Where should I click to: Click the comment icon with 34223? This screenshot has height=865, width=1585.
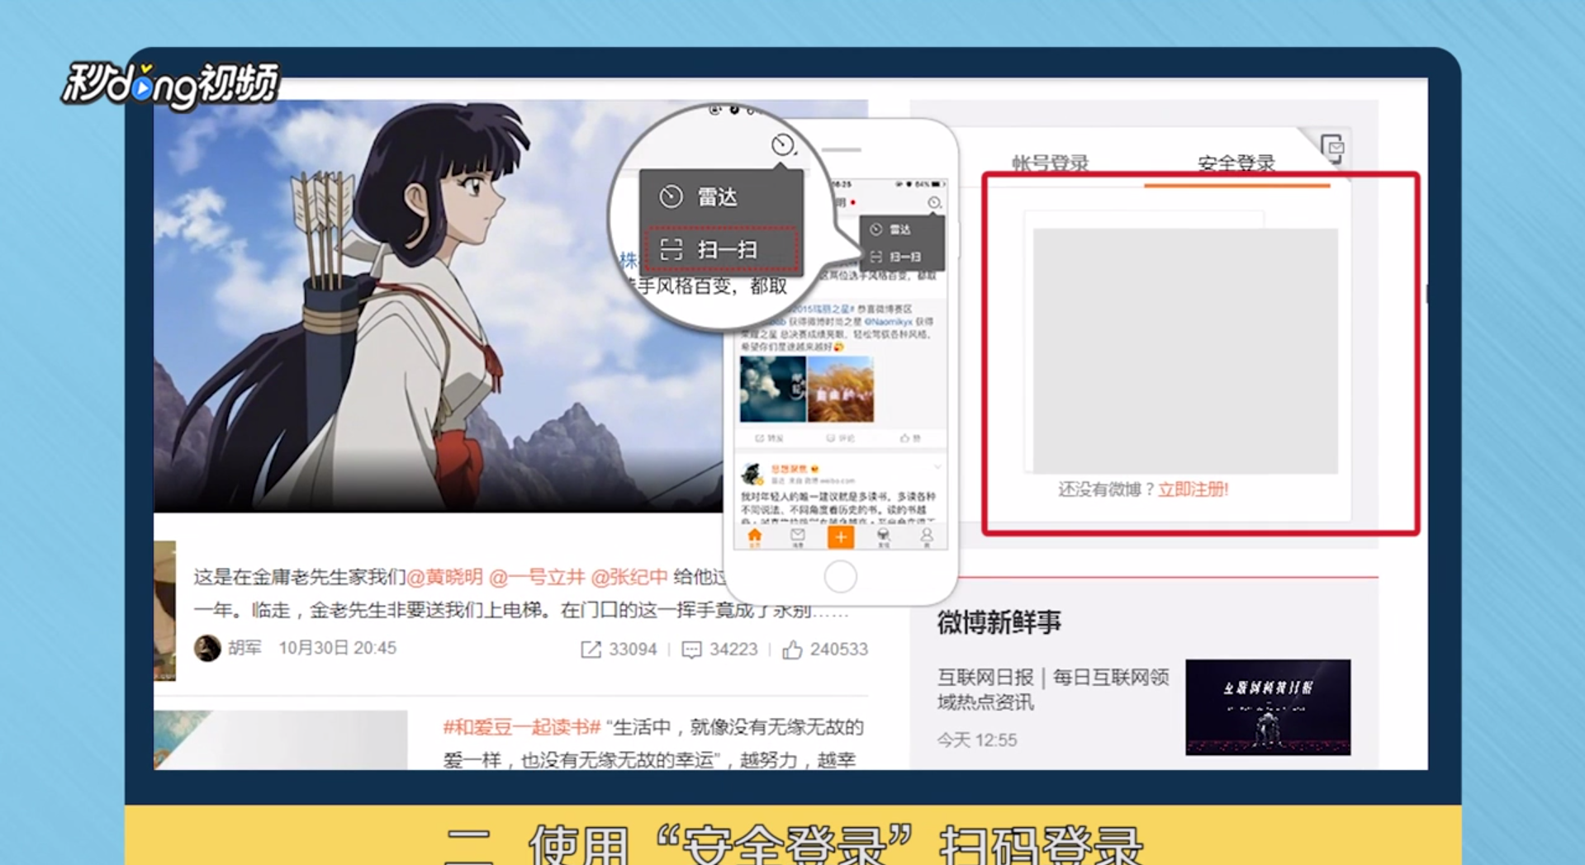[x=691, y=650]
